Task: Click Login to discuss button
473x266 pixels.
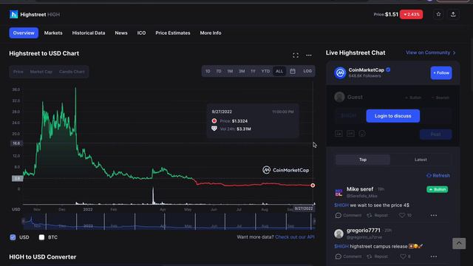Action: pyautogui.click(x=392, y=116)
